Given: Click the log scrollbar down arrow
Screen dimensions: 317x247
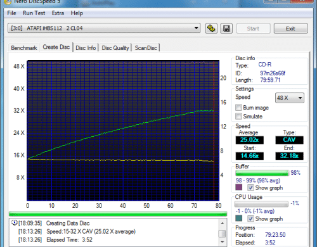Looking at the screenshot, I should (x=222, y=242).
